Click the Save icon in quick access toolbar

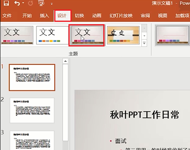[x=6, y=3]
